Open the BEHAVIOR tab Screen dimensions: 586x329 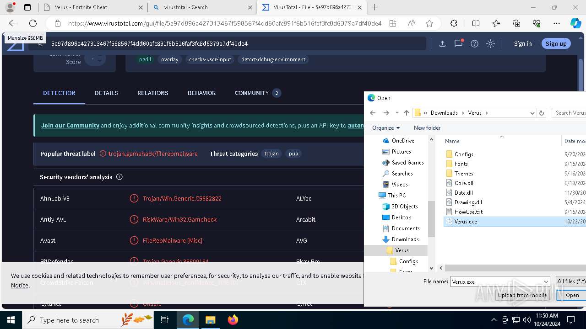201,93
